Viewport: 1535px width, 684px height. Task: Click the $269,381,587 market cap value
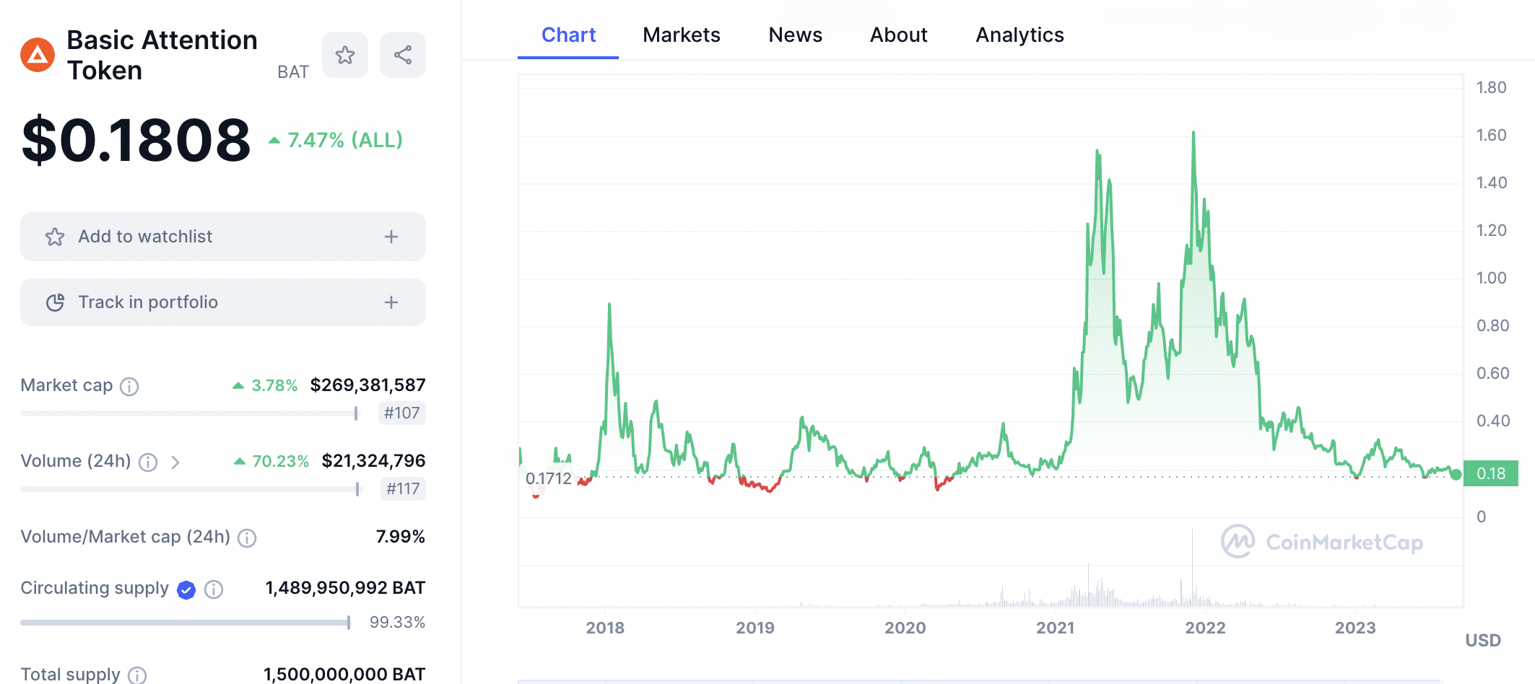tap(368, 385)
